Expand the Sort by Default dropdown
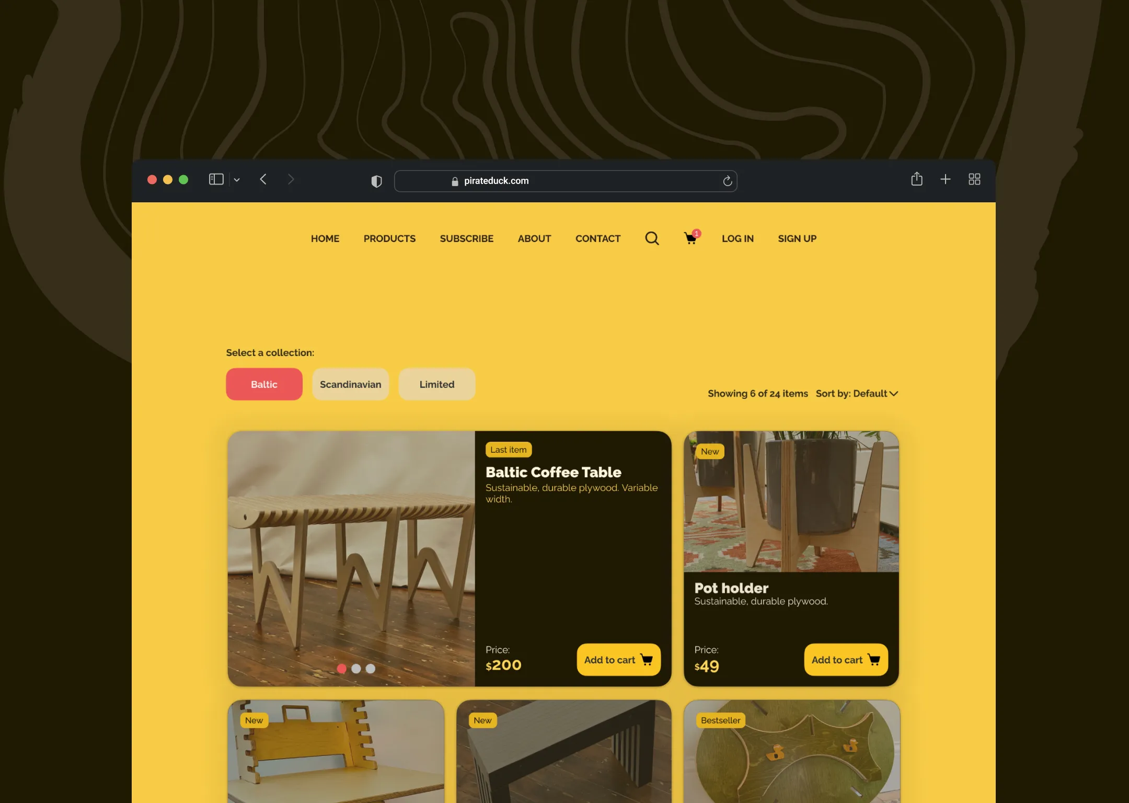 point(857,394)
